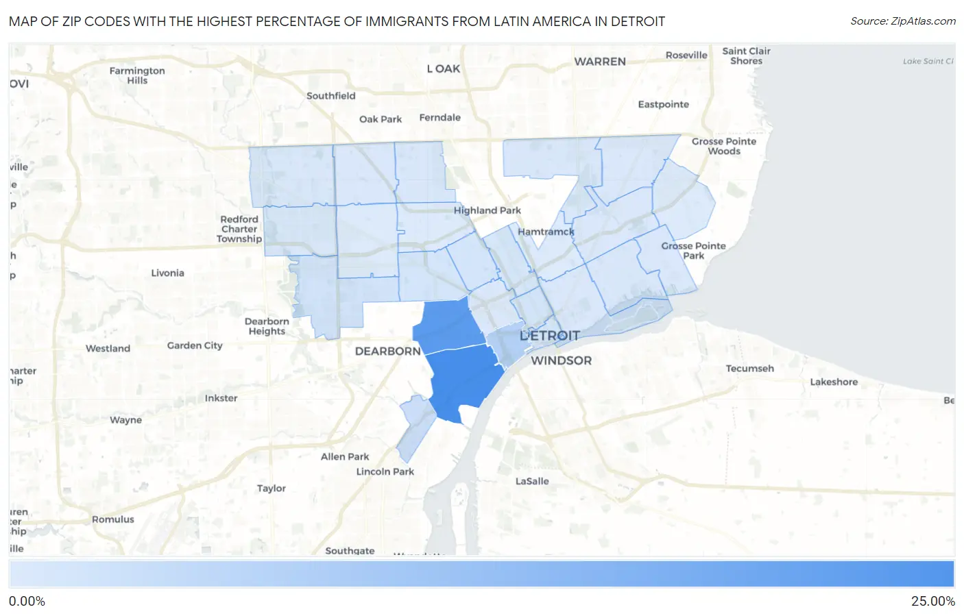Click the Wayne label
Screen dimensions: 964x616
125,420
